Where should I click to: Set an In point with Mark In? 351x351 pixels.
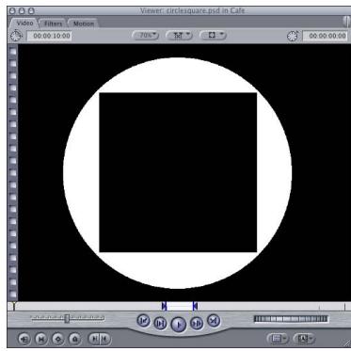point(94,339)
